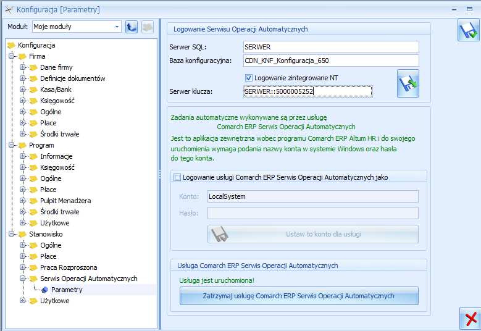Expand Pulpit Menadżera tree node
The height and width of the screenshot is (331, 481).
pos(22,201)
